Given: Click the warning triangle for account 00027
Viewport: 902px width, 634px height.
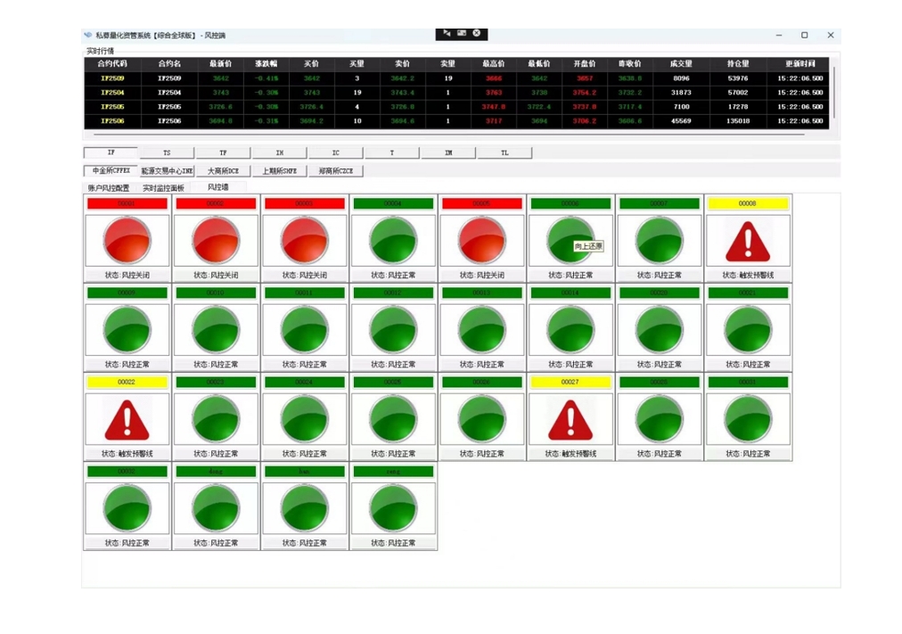Looking at the screenshot, I should pyautogui.click(x=570, y=420).
